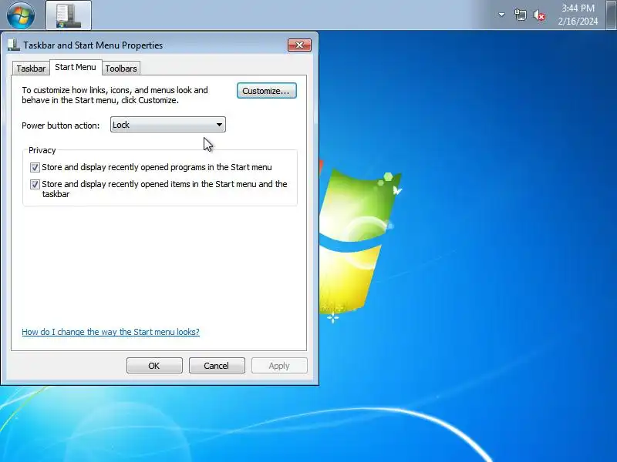Open the Windows Start orb
The image size is (617, 462).
(x=21, y=15)
